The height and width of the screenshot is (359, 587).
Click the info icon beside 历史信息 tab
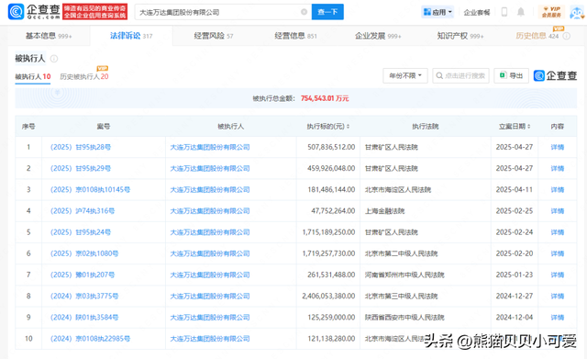tap(567, 36)
